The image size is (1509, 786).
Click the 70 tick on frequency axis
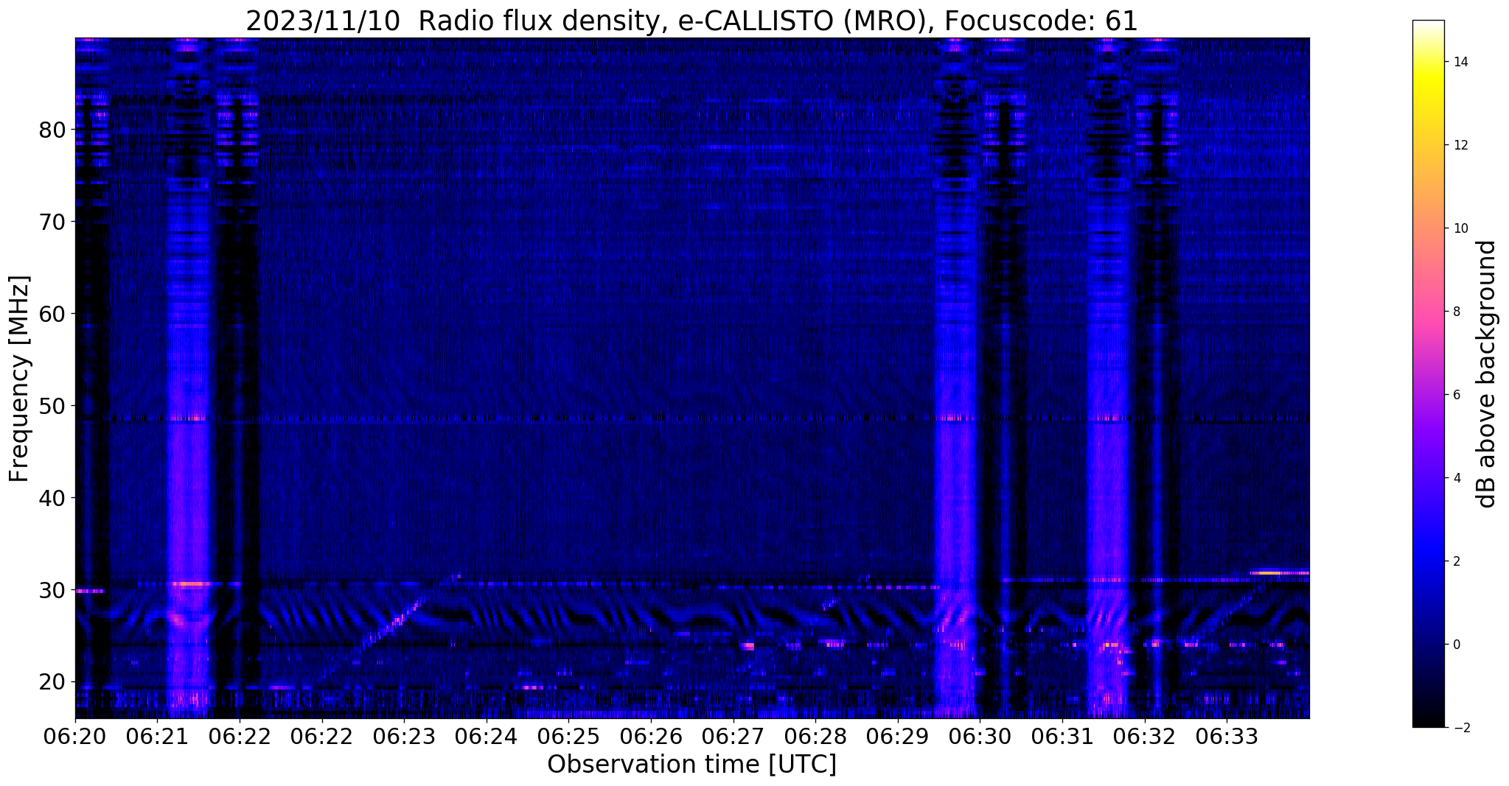pos(52,222)
